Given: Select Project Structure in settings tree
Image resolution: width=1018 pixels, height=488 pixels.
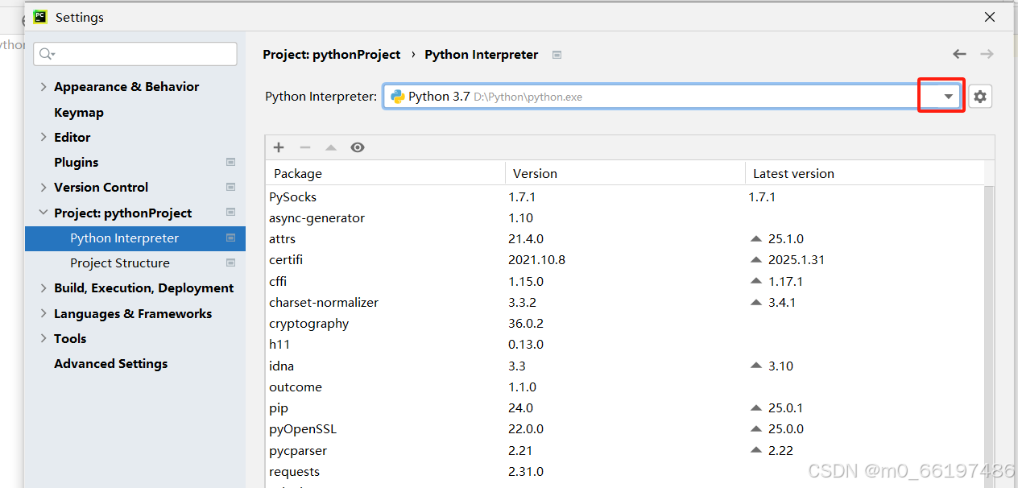Looking at the screenshot, I should pos(119,263).
